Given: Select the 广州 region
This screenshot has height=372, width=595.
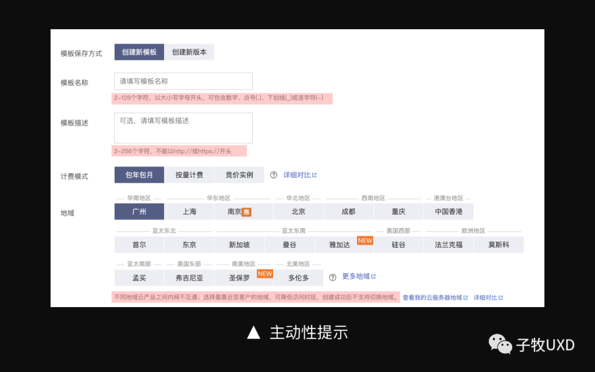Looking at the screenshot, I should [x=139, y=212].
